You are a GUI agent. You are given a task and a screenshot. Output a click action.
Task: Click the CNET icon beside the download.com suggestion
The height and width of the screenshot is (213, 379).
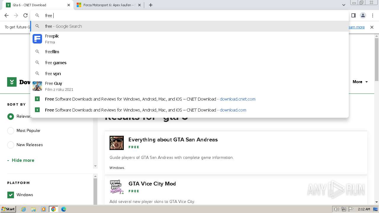37,110
